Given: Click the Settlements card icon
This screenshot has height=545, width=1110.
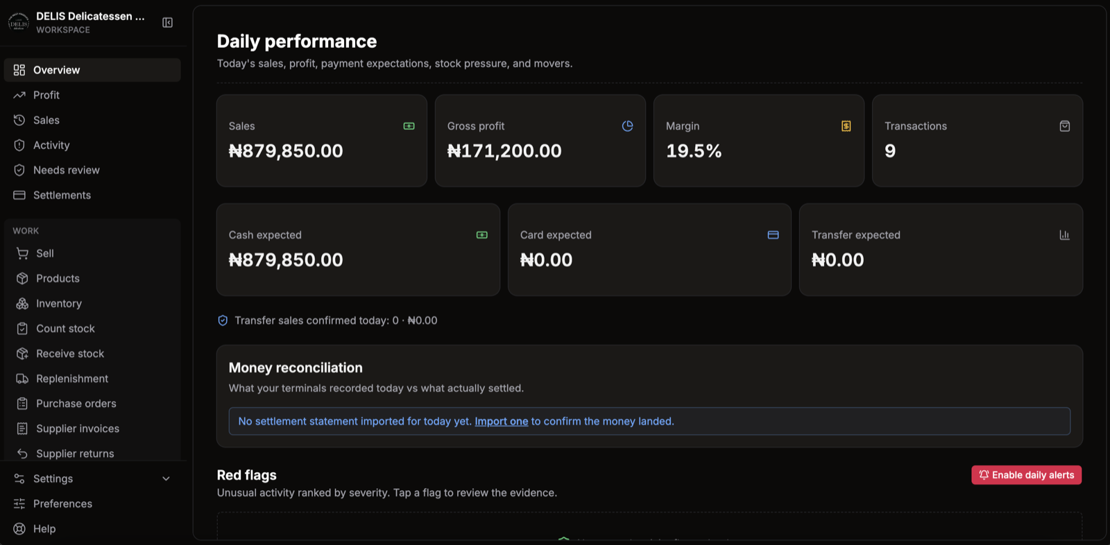Looking at the screenshot, I should pyautogui.click(x=19, y=195).
